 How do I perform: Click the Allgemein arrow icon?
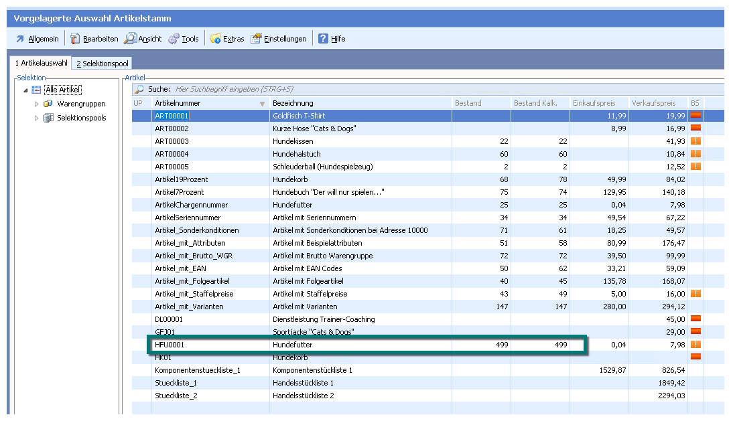19,39
